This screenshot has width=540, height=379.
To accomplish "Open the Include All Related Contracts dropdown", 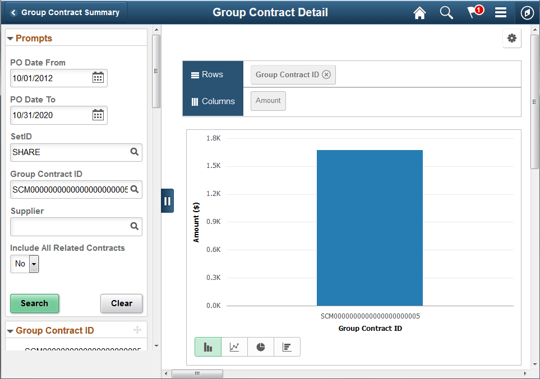I will (33, 264).
